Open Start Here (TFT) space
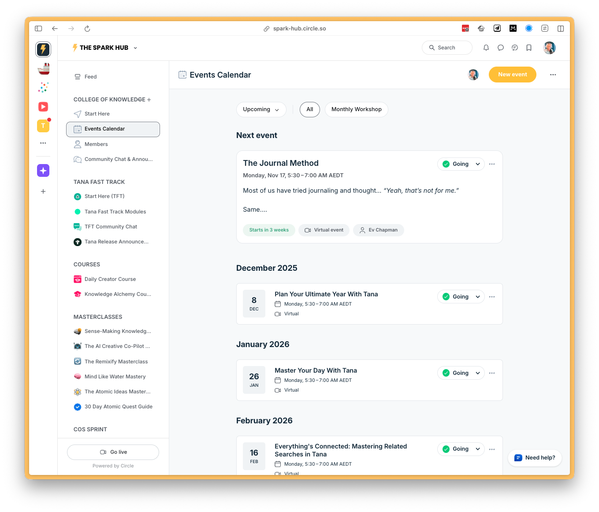 [x=113, y=196]
